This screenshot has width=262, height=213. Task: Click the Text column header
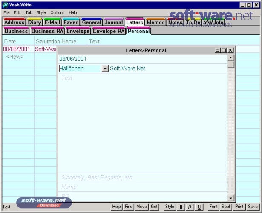coord(94,41)
